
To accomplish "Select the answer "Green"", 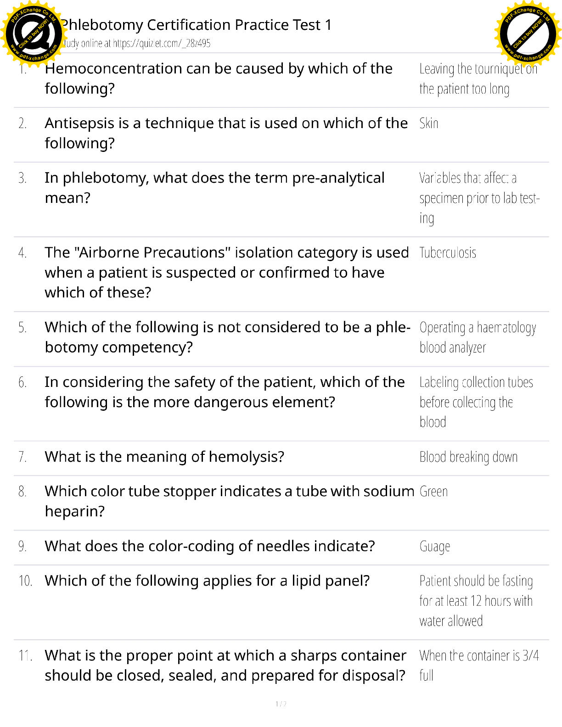I will 433,492.
